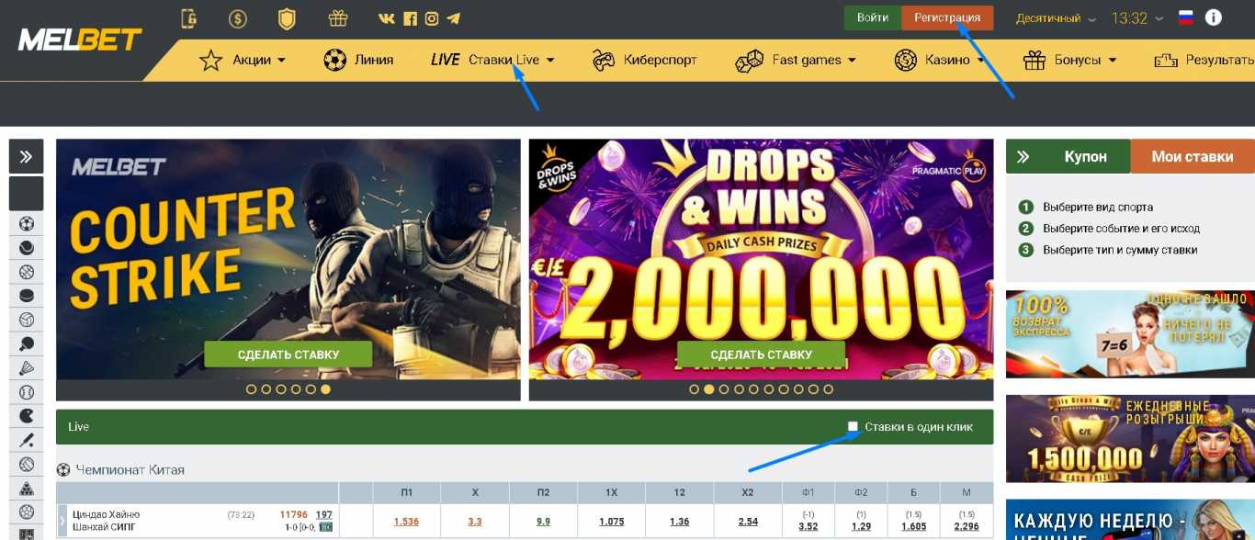1255x540 pixels.
Task: Click the info icon in header
Action: (1213, 17)
